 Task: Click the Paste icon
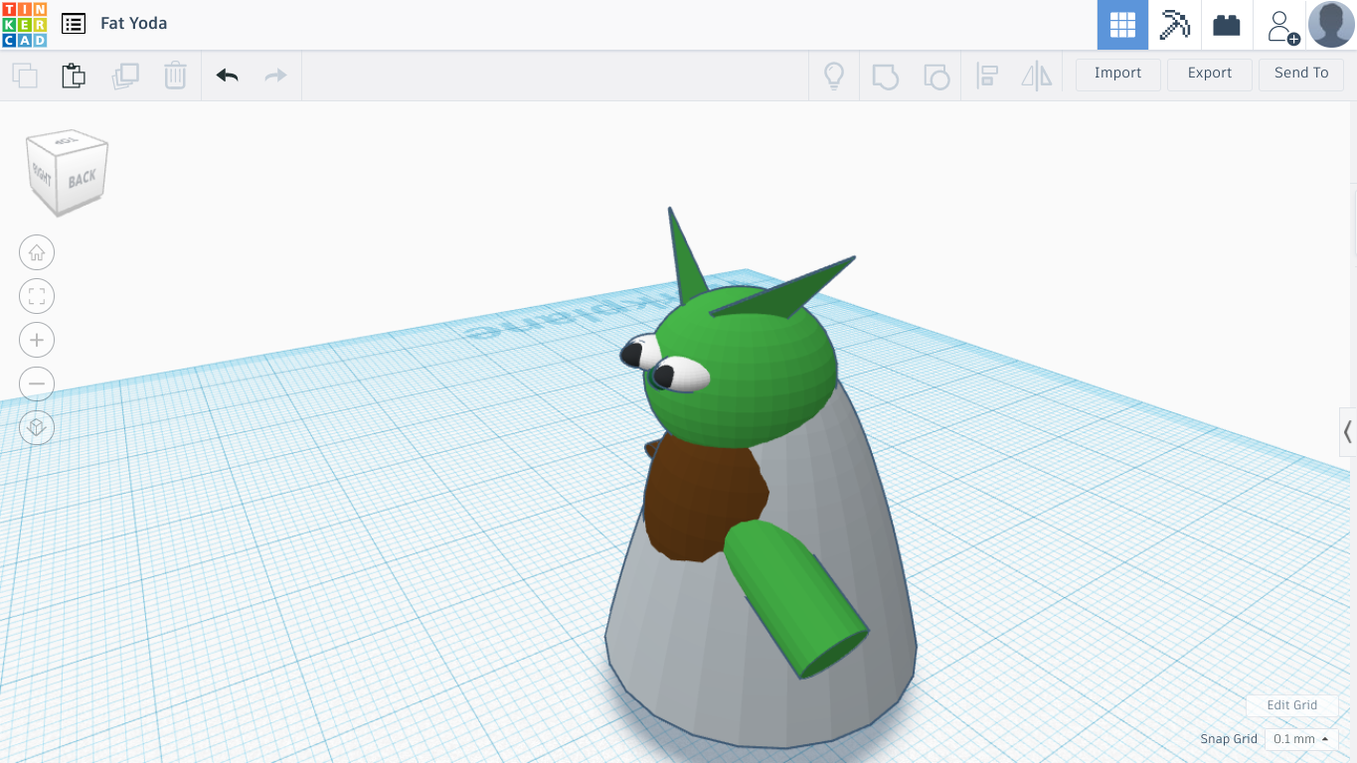[x=74, y=76]
